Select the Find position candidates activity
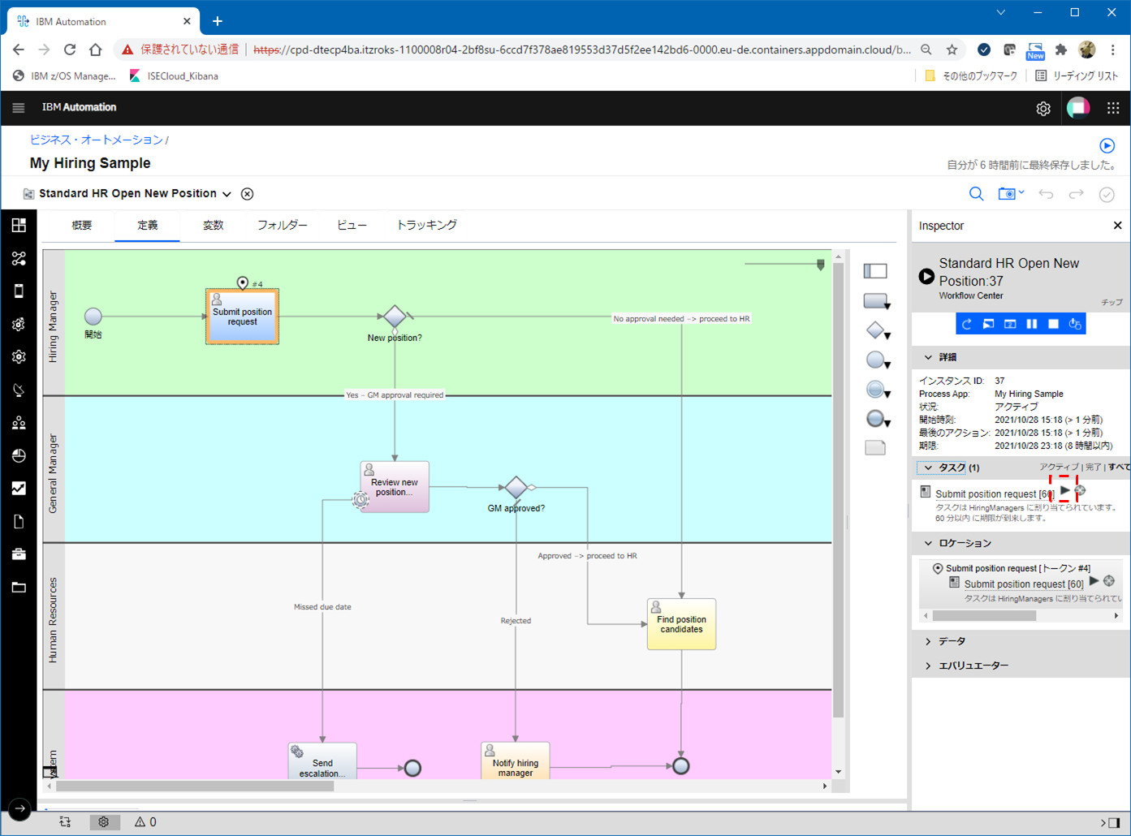 pyautogui.click(x=681, y=624)
